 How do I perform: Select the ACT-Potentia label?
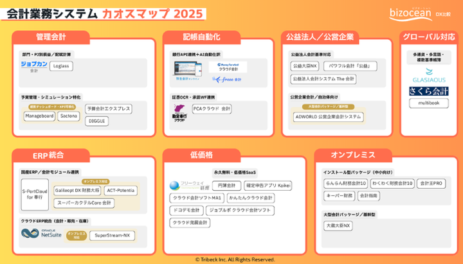click(x=121, y=191)
